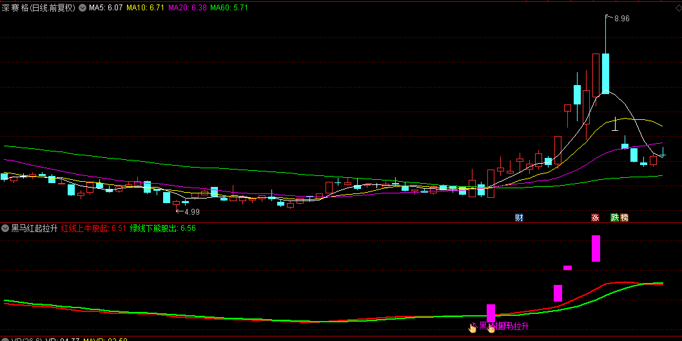Viewport: 682px width, 341px height.
Task: Select the 深赛格(日线,前复权) chart title
Action: pyautogui.click(x=38, y=8)
